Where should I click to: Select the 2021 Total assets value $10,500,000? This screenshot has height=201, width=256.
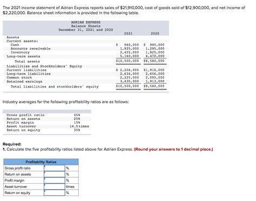tap(127, 61)
